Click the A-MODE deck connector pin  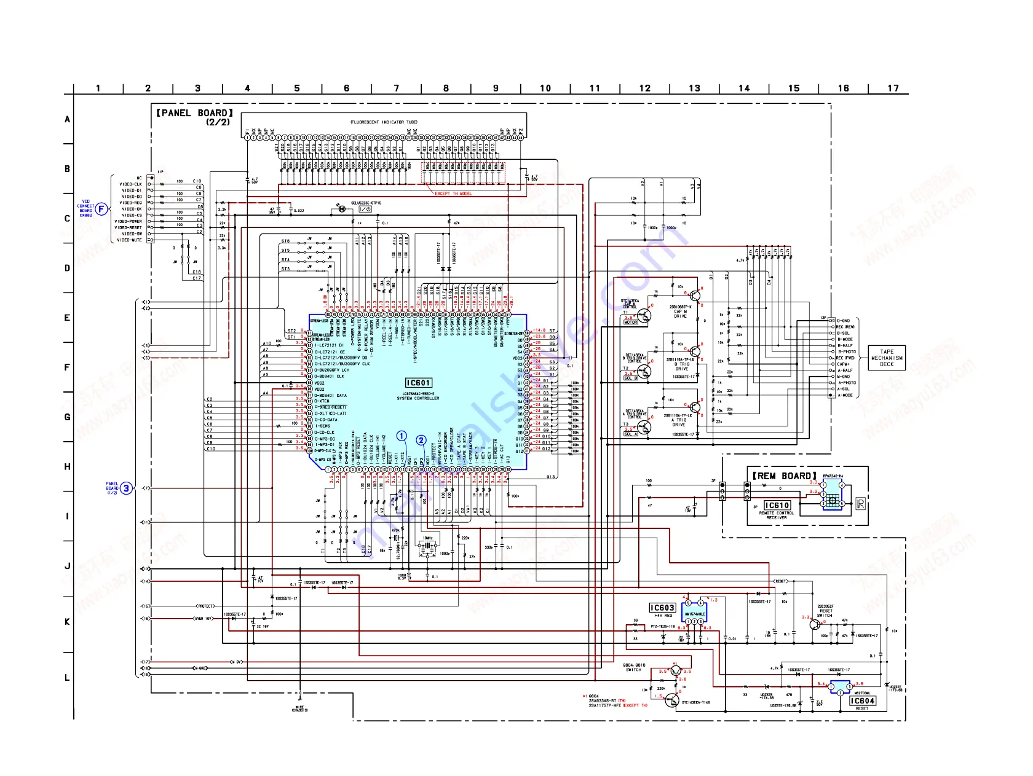845,395
